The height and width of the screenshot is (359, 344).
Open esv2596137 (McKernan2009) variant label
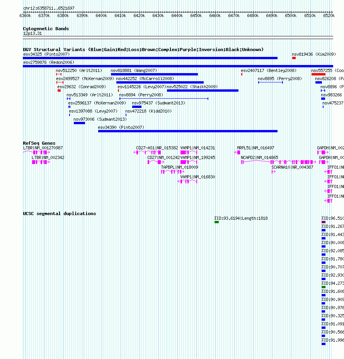pyautogui.click(x=97, y=103)
